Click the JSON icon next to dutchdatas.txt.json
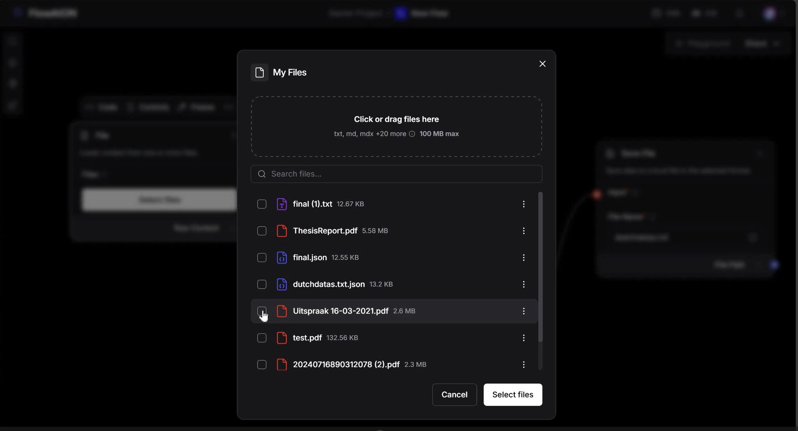 coord(282,284)
